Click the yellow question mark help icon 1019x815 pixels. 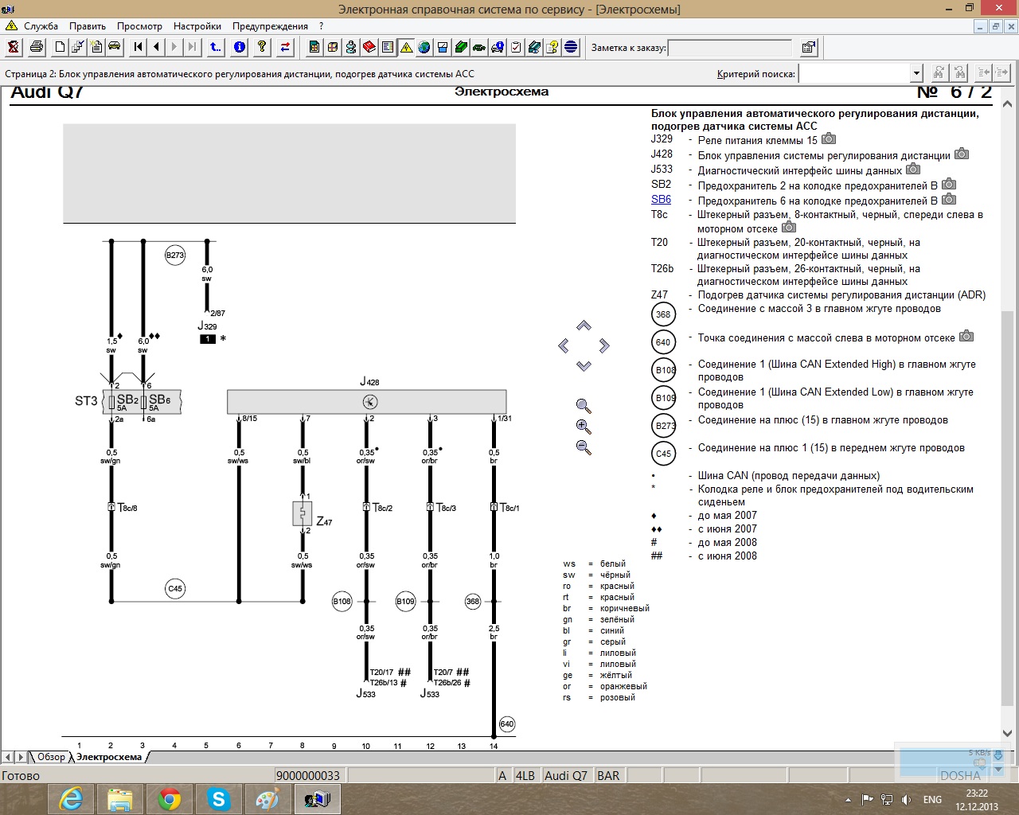(x=262, y=47)
